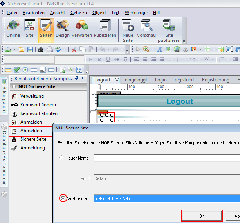Open dropdown arrow next to spell check
Screen dimensions: 240x223
tap(65, 49)
